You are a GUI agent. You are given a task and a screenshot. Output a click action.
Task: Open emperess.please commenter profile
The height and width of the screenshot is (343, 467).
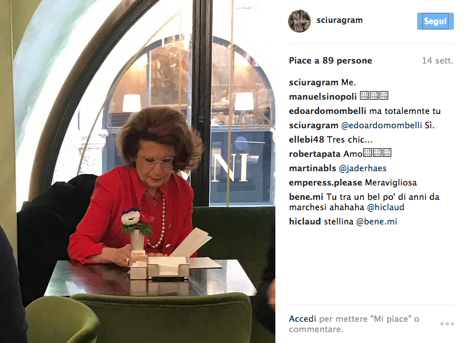click(325, 183)
